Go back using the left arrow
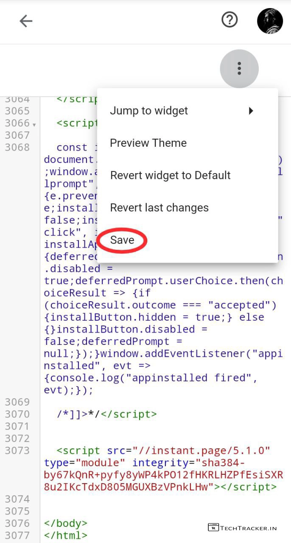The height and width of the screenshot is (543, 291). click(x=26, y=21)
